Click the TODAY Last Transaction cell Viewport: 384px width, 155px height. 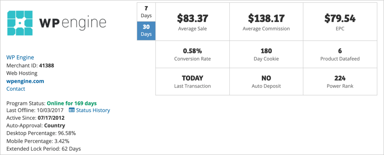point(192,82)
